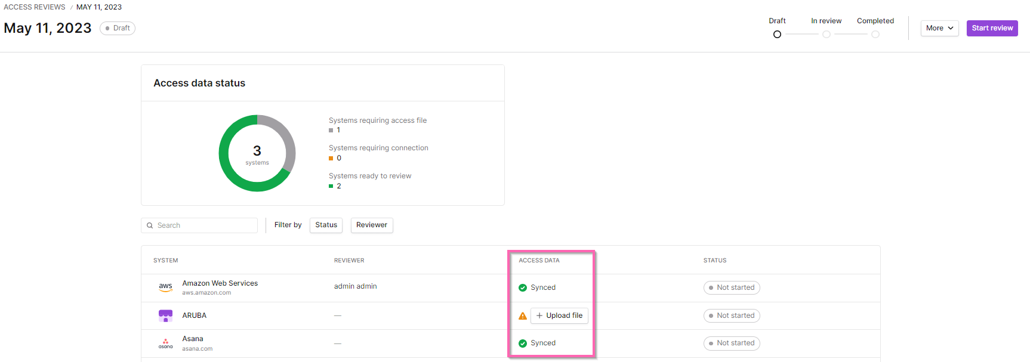Click the Not started status for Amazon Web Services
Image resolution: width=1030 pixels, height=362 pixels.
tap(732, 287)
